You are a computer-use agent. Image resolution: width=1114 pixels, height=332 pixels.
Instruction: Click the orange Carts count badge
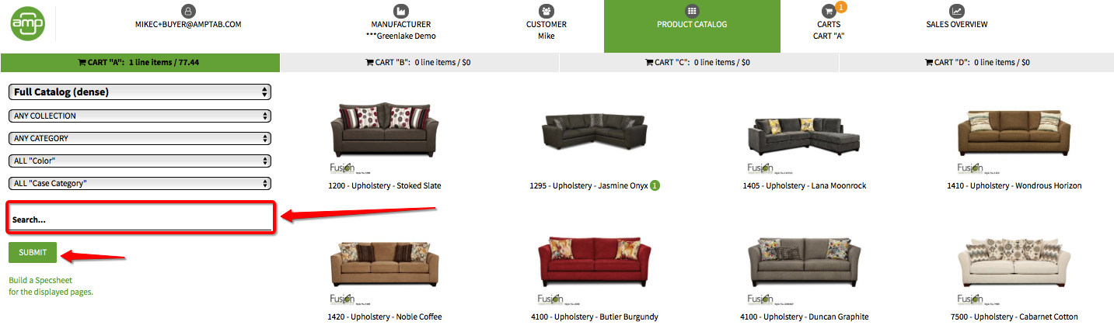841,7
